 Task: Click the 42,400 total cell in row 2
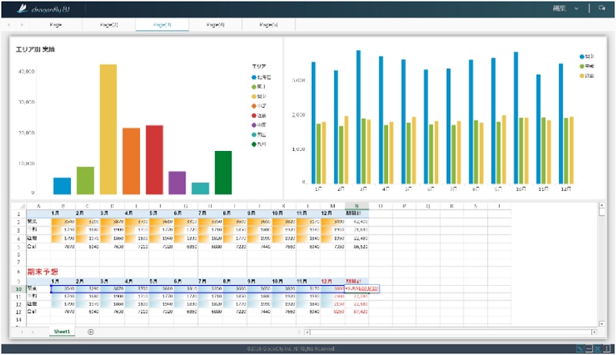click(357, 222)
